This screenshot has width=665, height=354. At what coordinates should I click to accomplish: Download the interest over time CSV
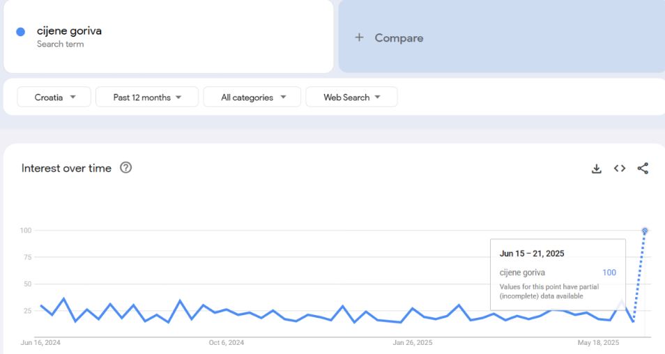(596, 168)
